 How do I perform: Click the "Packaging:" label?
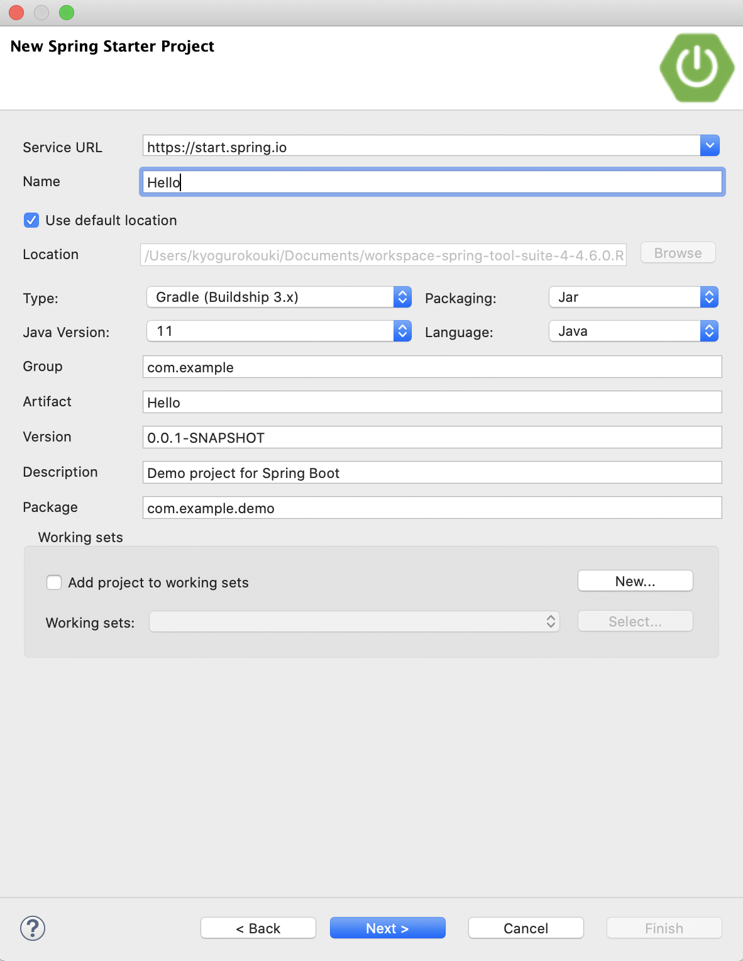(461, 299)
